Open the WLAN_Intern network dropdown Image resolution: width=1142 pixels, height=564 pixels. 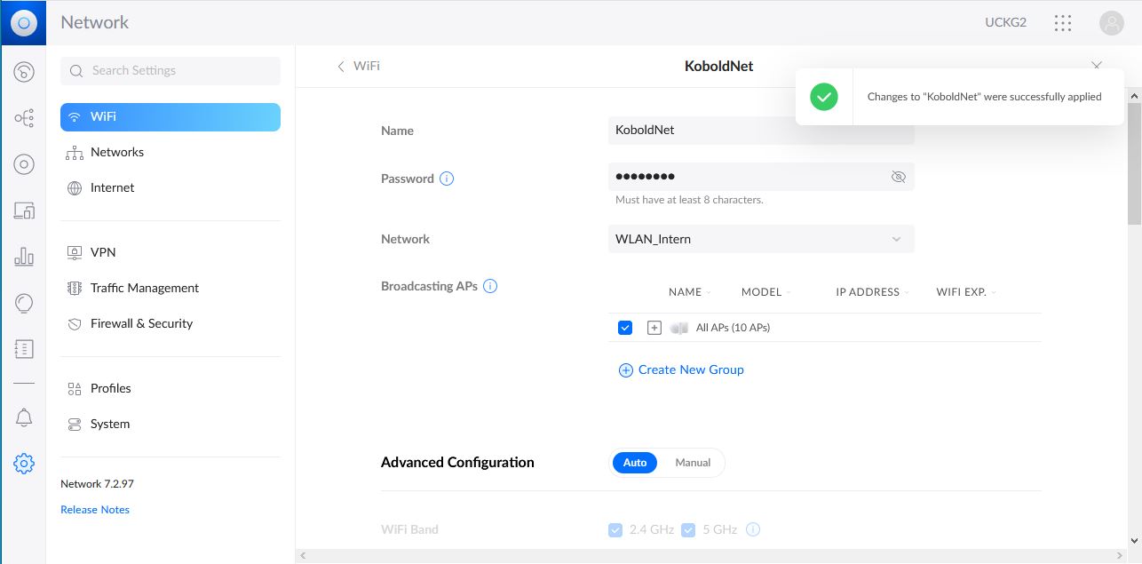pyautogui.click(x=761, y=239)
